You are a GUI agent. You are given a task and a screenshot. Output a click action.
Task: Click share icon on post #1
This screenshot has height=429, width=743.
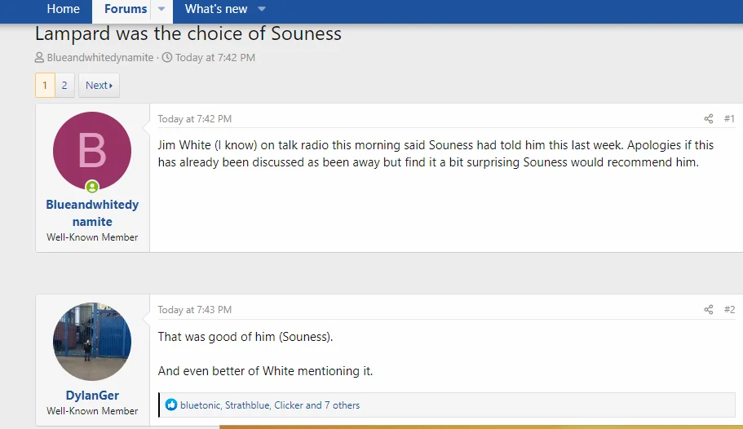pos(708,119)
